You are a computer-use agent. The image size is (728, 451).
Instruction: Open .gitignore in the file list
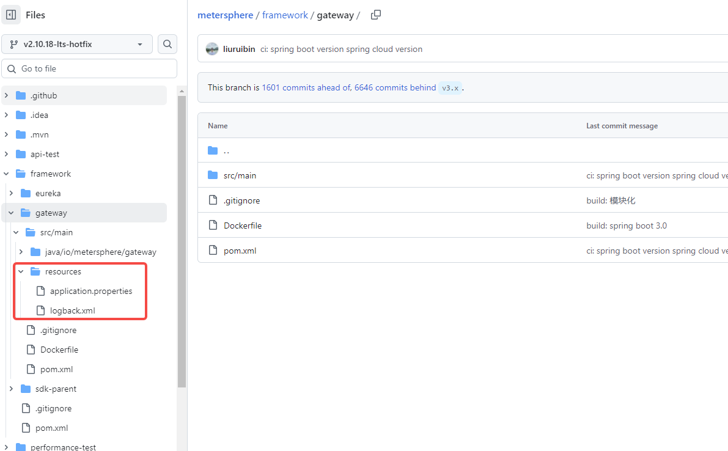pos(241,200)
